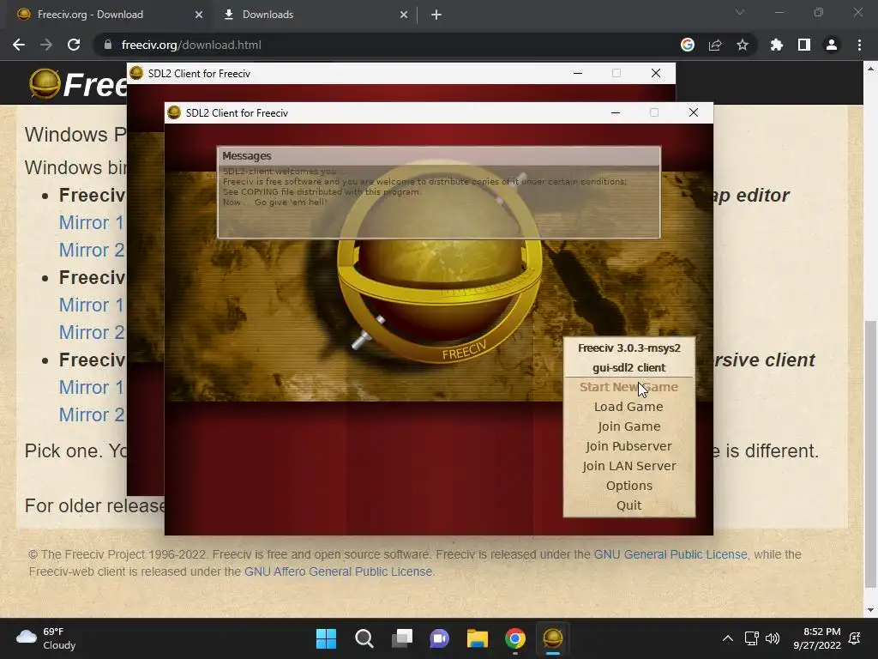Quit Freeciv from the main menu
The image size is (878, 659).
click(628, 505)
